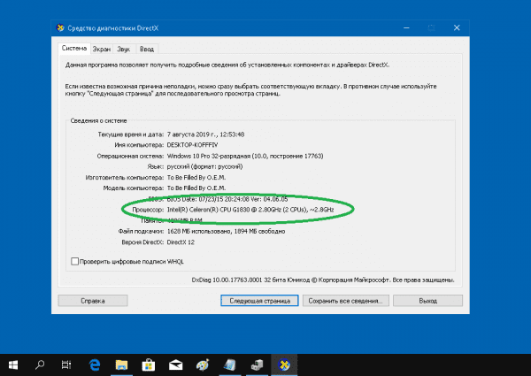Click the Выход button
Image resolution: width=531 pixels, height=376 pixels.
click(x=427, y=301)
